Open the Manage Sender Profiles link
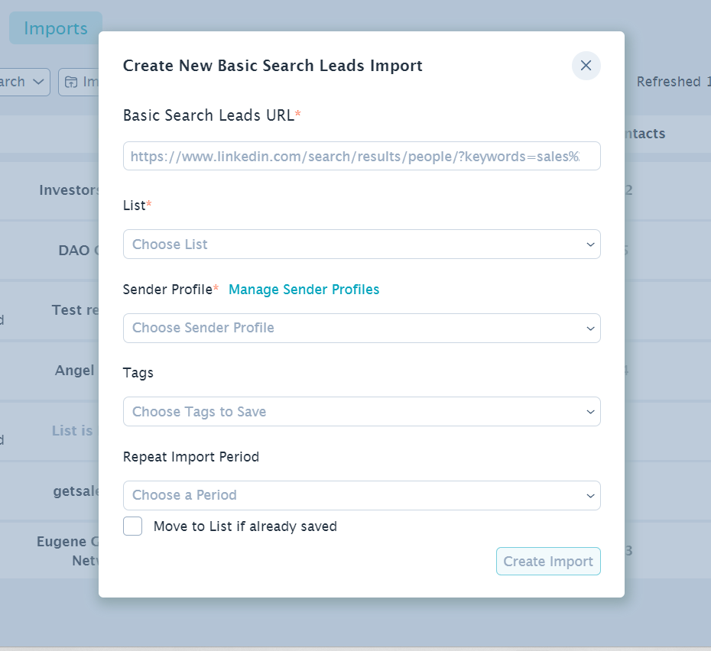 (304, 289)
